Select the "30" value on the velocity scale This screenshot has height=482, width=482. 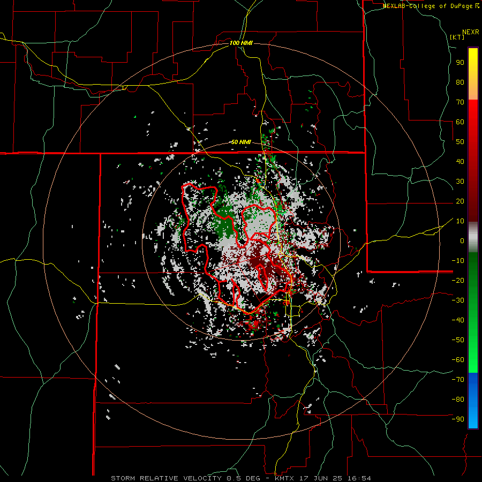click(460, 182)
